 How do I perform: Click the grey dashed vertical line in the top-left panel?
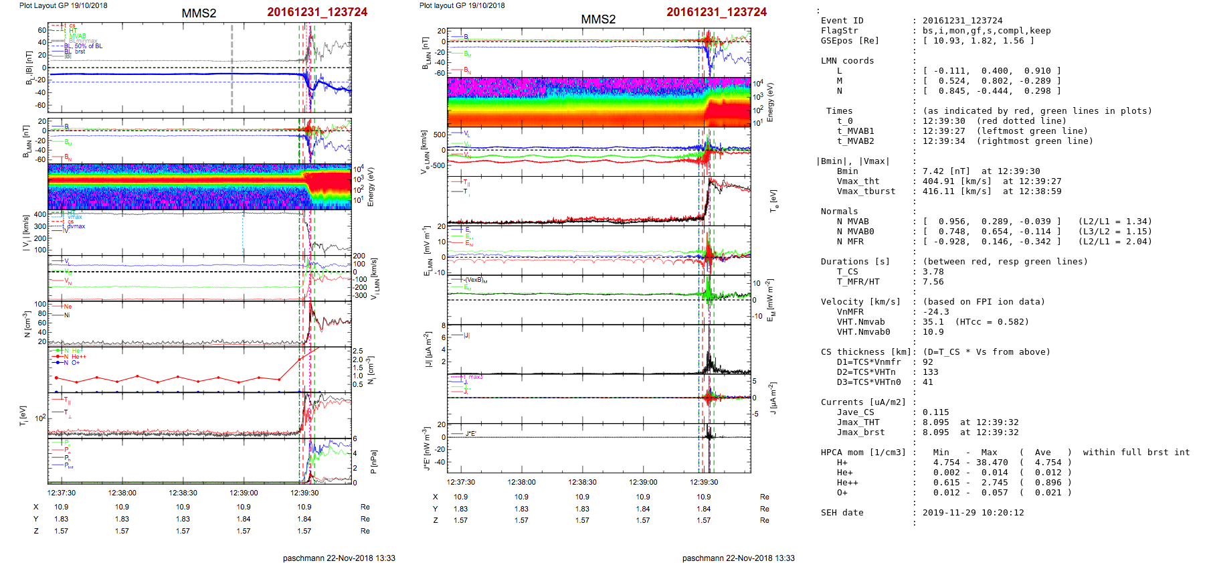(232, 67)
